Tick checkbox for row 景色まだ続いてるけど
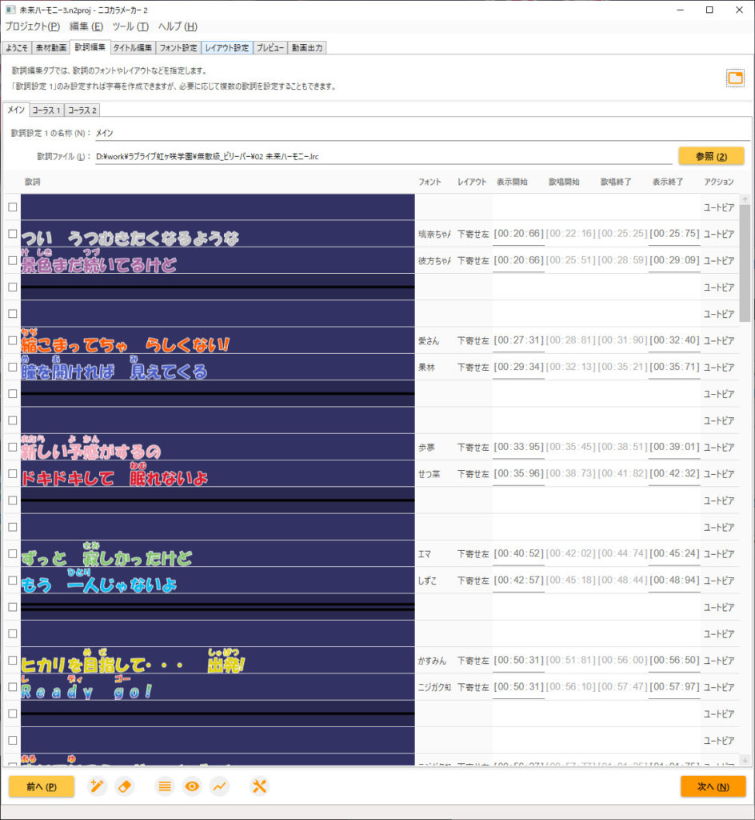Screen dimensions: 755x820 coord(13,260)
